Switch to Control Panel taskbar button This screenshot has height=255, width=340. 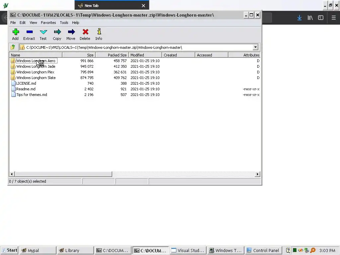pos(263,250)
